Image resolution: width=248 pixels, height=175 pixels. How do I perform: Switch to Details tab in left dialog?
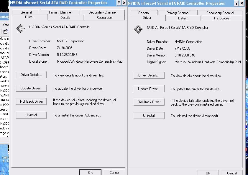tap(65, 18)
